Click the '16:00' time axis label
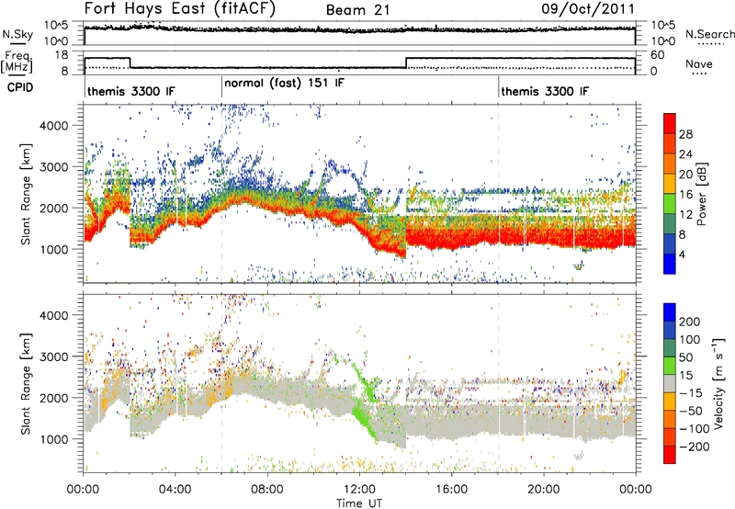The image size is (735, 509). coord(451,490)
